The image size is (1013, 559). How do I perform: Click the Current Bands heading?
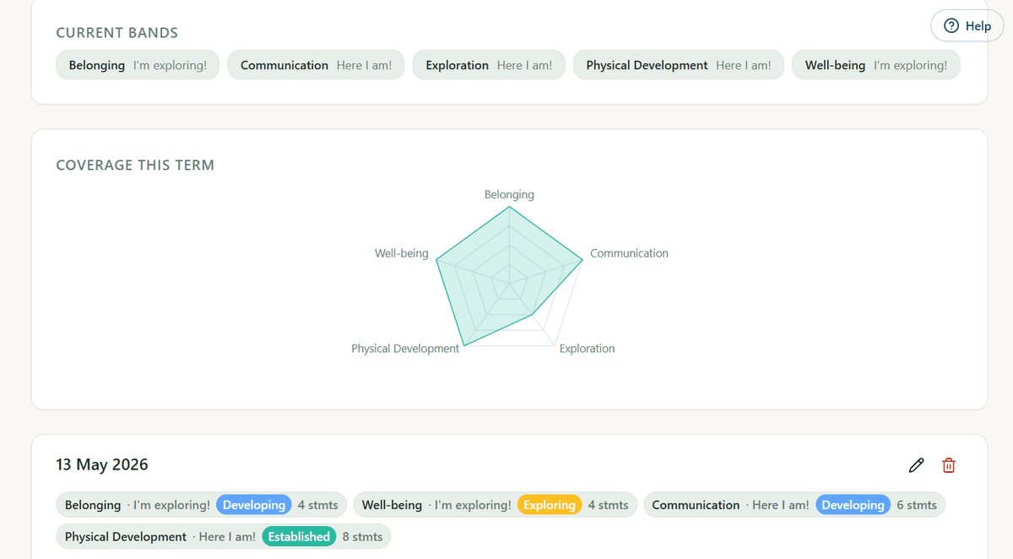tap(117, 33)
